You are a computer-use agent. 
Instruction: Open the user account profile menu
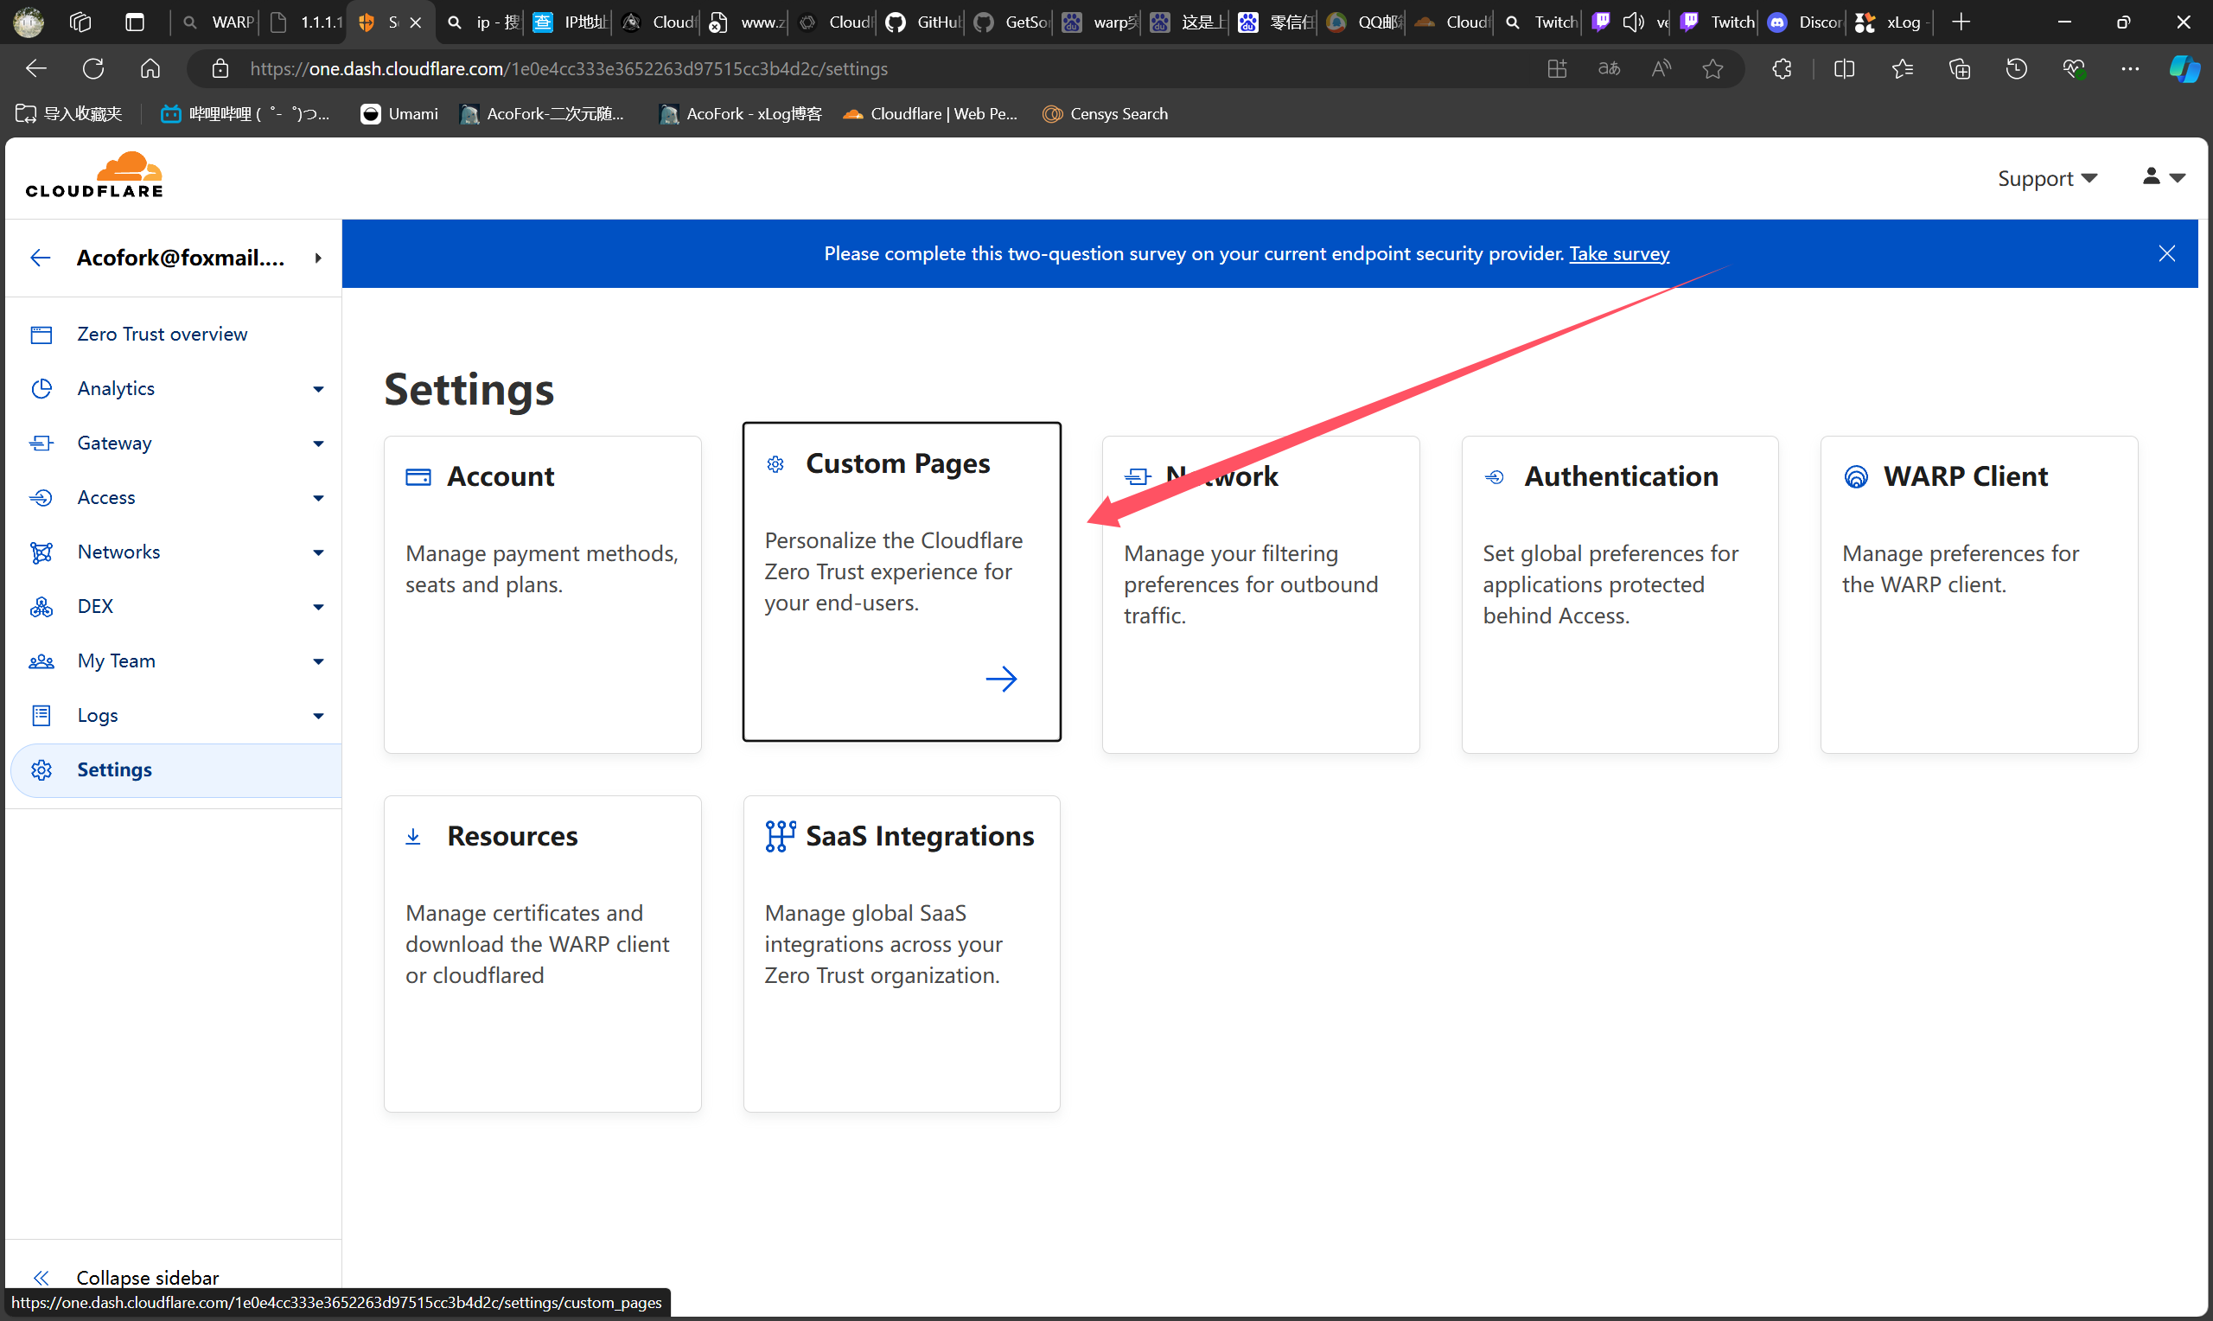point(2163,177)
